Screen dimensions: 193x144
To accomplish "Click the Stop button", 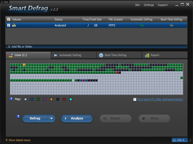I will pyautogui.click(x=154, y=118).
